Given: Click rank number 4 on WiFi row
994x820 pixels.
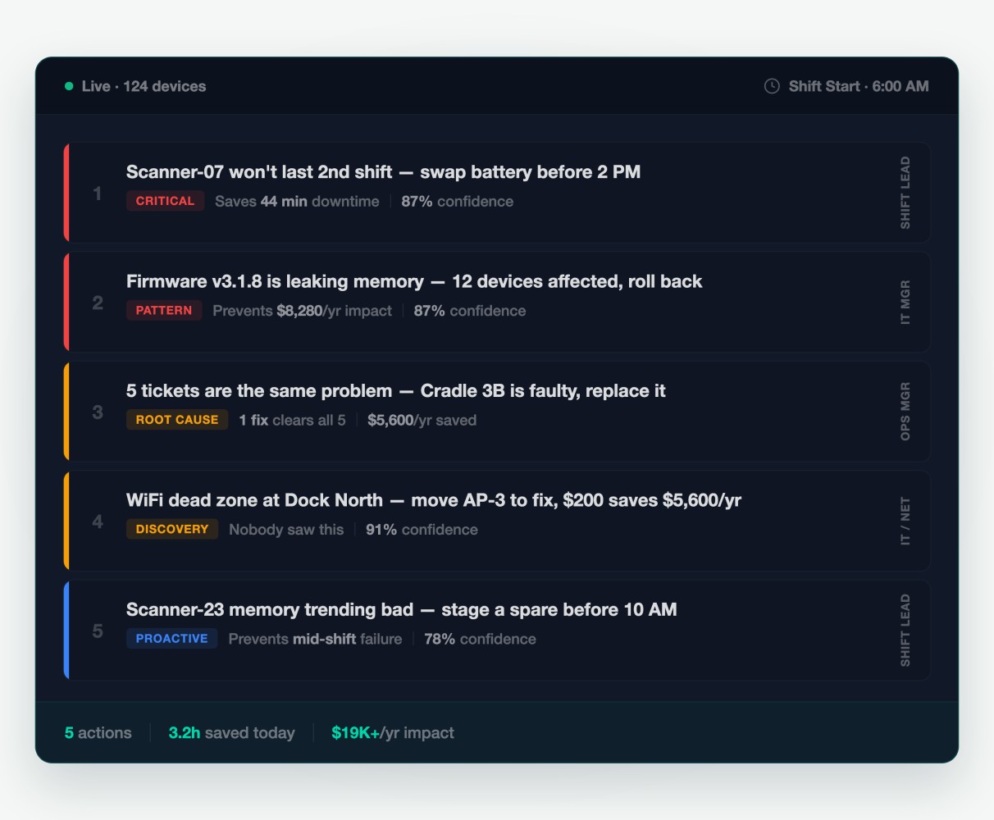Looking at the screenshot, I should pos(98,522).
